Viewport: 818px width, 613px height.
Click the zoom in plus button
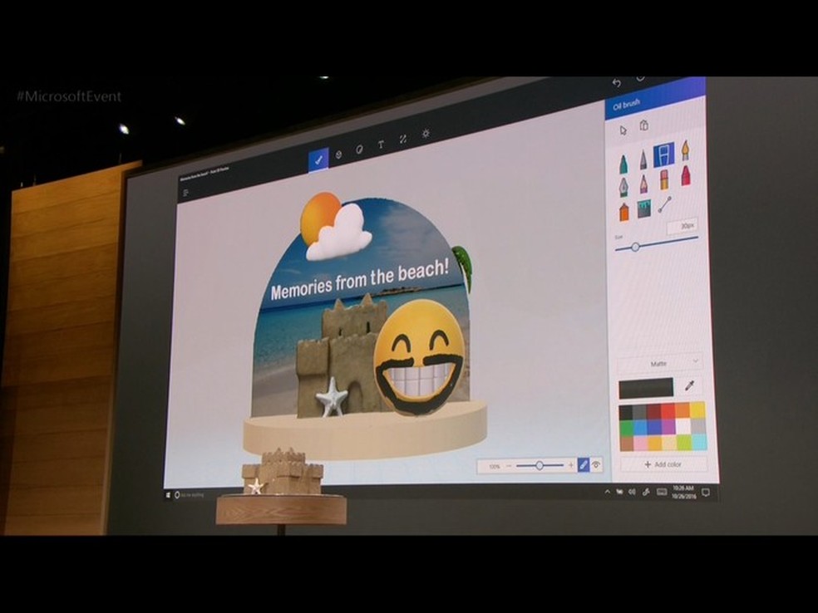pyautogui.click(x=570, y=465)
